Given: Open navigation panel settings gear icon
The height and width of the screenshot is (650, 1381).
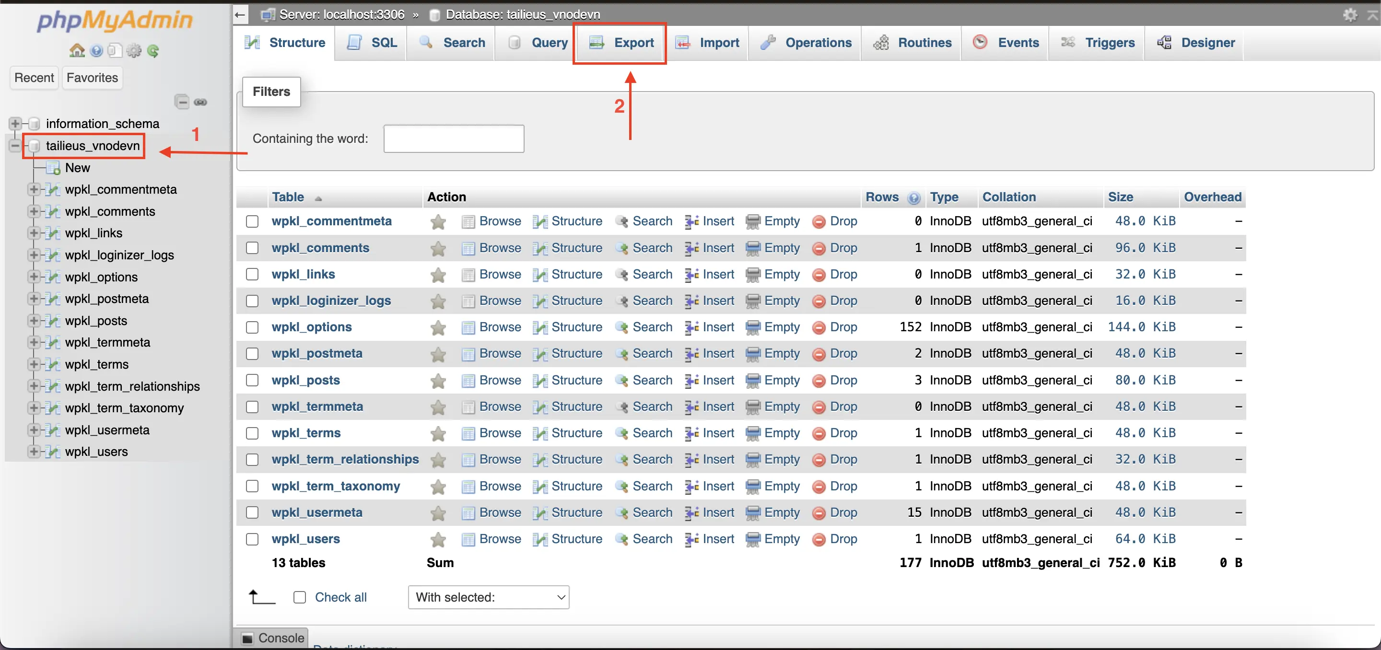Looking at the screenshot, I should pyautogui.click(x=133, y=50).
